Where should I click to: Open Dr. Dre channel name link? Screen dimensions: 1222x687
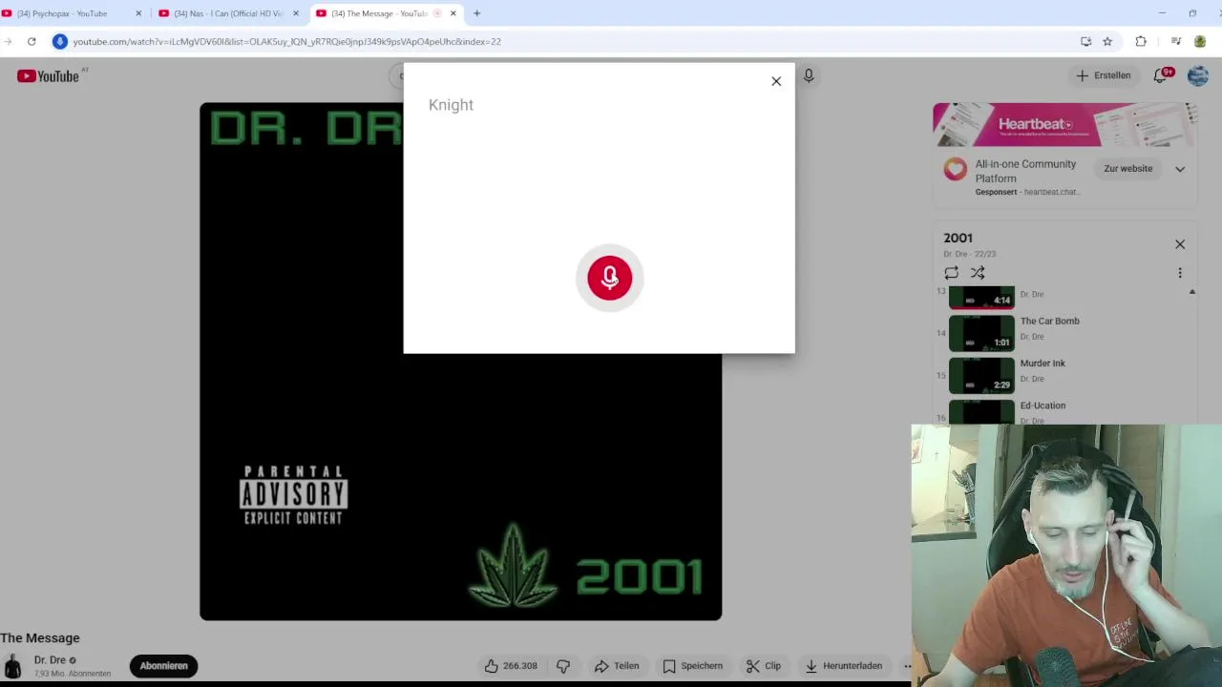click(x=50, y=660)
